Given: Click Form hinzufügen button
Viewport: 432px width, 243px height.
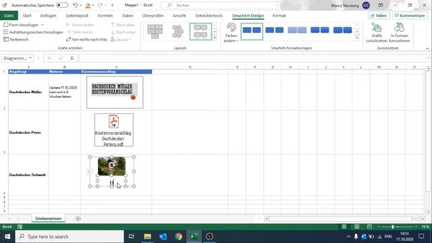Looking at the screenshot, I should (21, 25).
